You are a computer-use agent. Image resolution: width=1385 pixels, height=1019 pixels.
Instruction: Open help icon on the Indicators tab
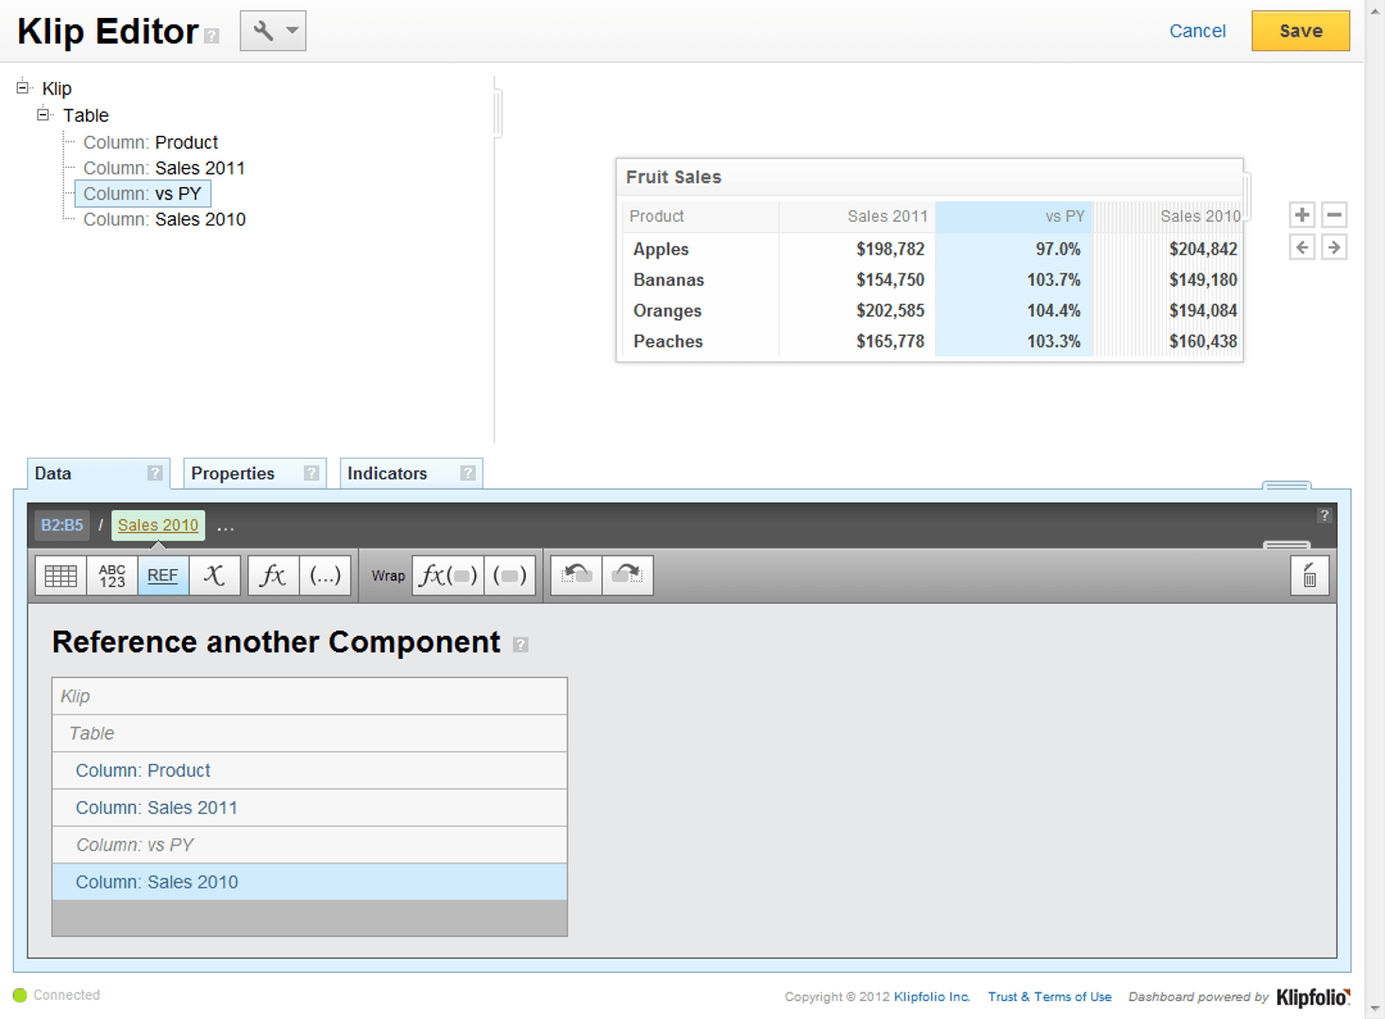[467, 474]
